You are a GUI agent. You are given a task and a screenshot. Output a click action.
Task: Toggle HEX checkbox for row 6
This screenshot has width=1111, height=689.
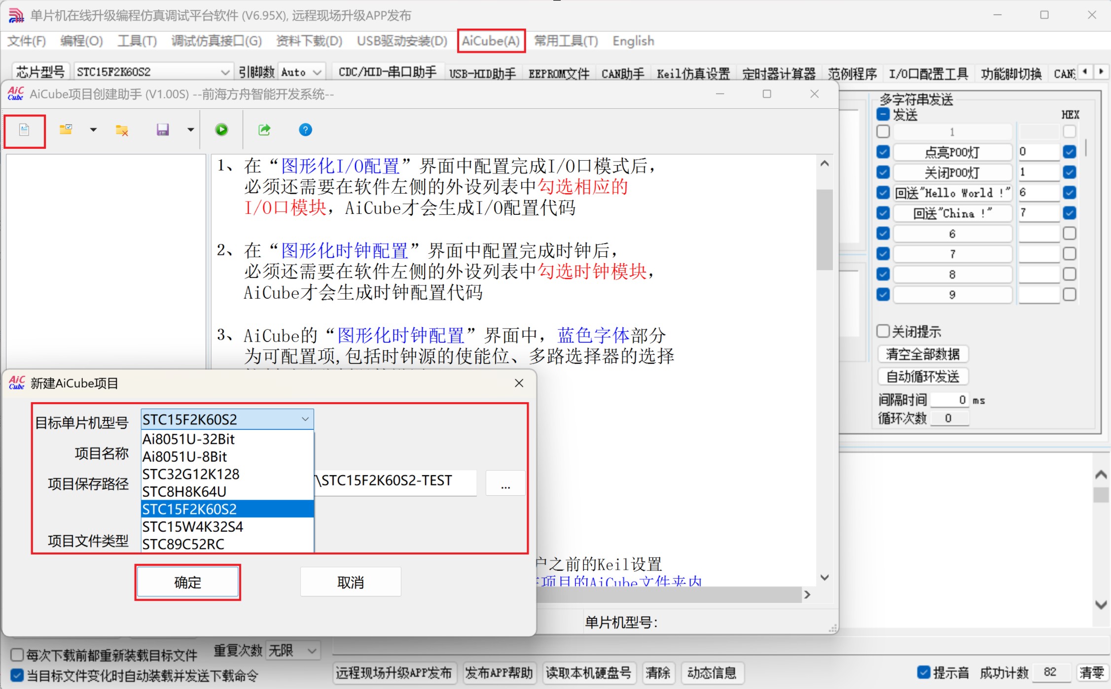(x=1070, y=233)
